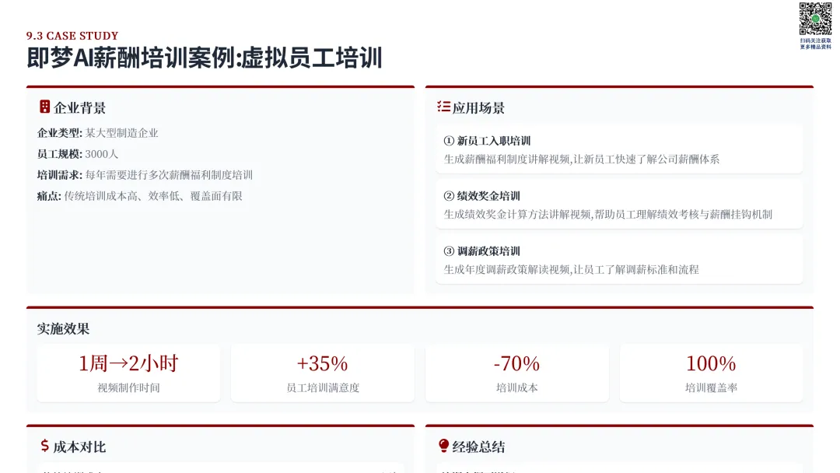This screenshot has width=840, height=473.
Task: Click the 员工规模 3000人 line
Action: 78,154
